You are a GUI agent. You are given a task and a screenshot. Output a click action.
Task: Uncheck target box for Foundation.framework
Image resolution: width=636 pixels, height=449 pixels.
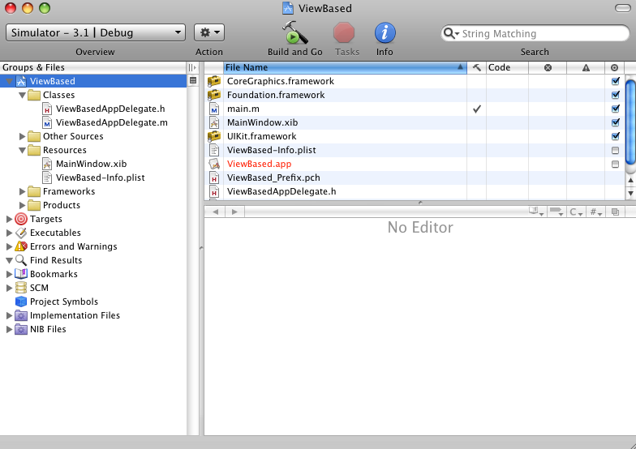pyautogui.click(x=615, y=95)
